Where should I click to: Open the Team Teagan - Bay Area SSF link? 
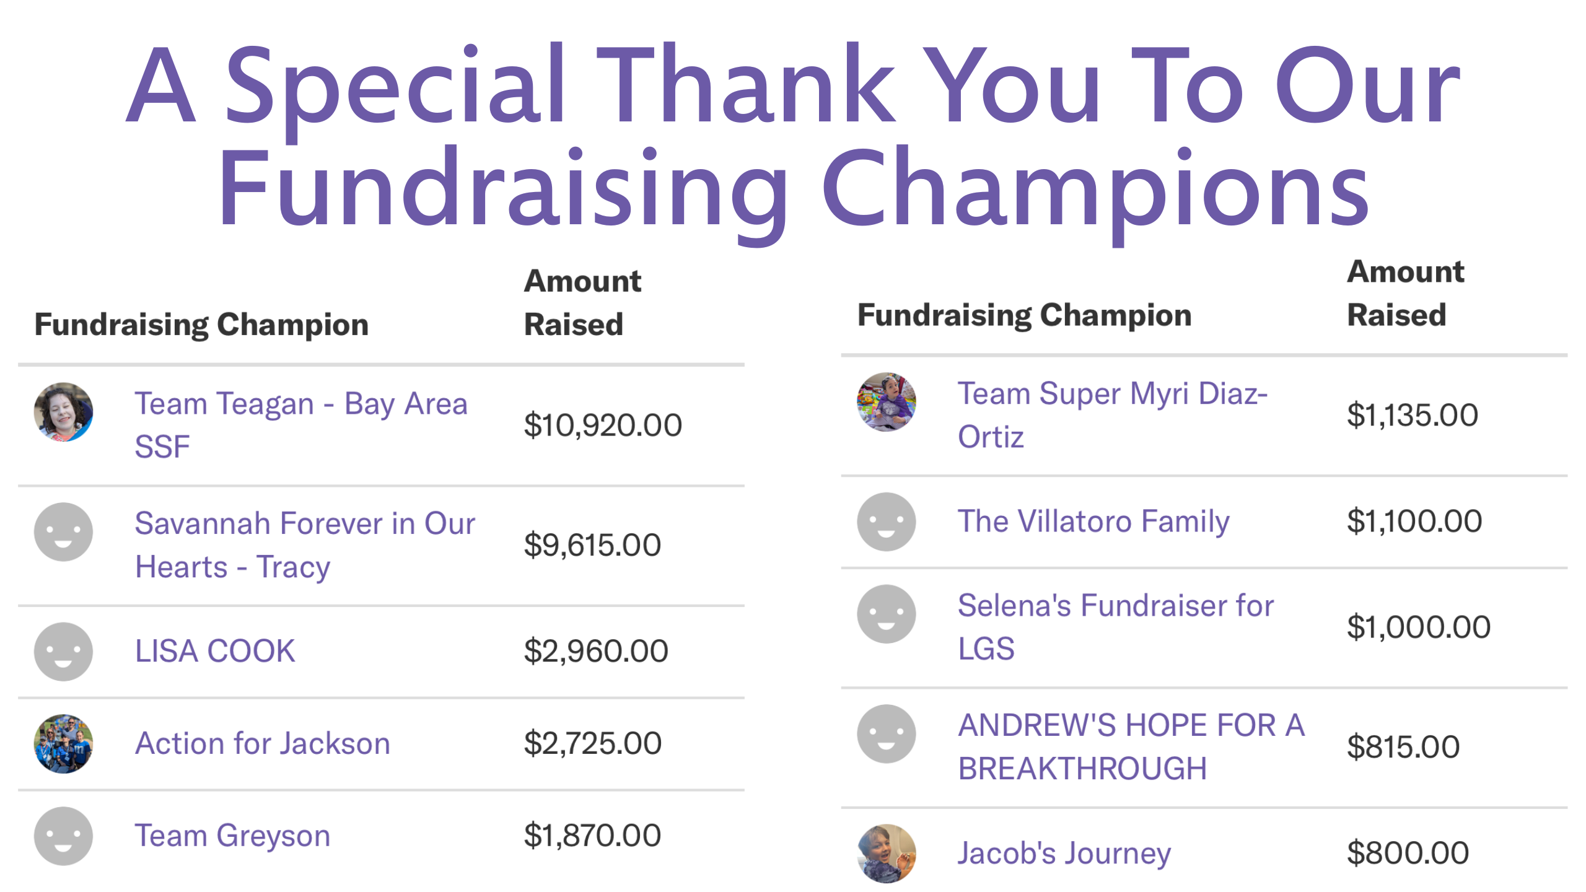coord(301,425)
